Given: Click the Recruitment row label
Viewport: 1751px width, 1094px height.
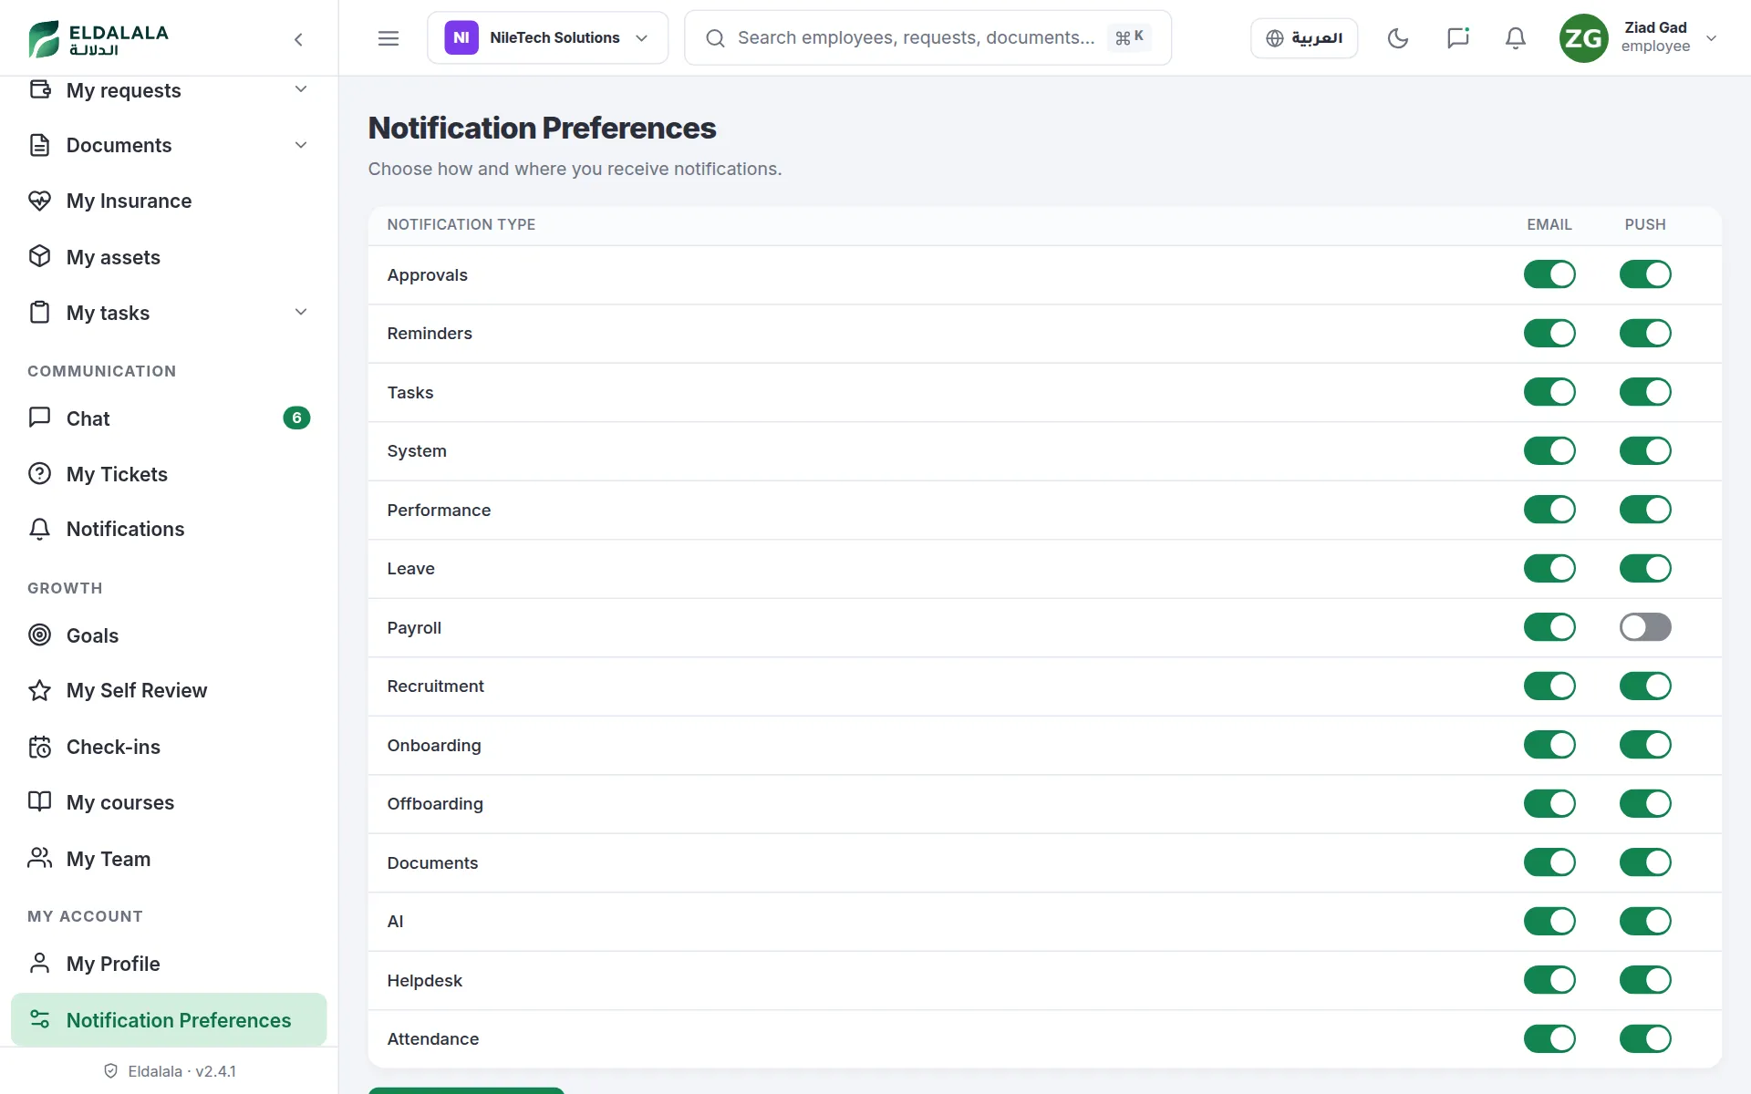Looking at the screenshot, I should 435,686.
